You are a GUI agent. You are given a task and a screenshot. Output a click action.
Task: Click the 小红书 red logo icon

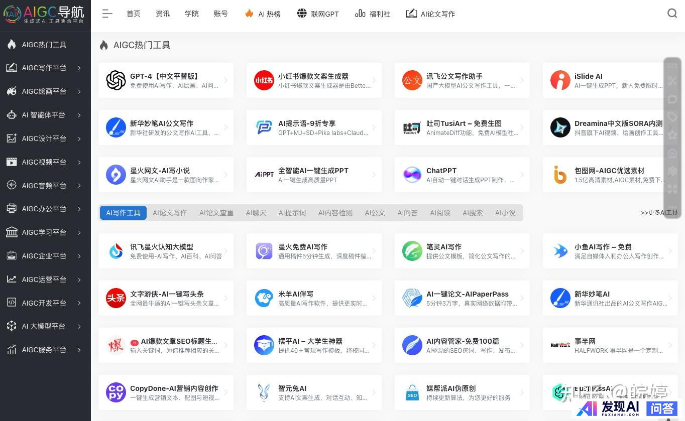264,80
